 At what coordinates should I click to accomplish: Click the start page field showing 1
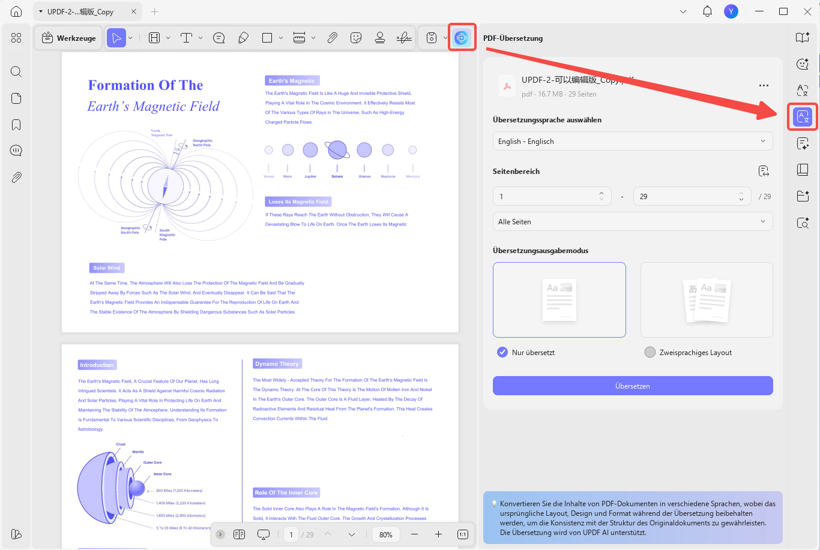[x=552, y=196]
